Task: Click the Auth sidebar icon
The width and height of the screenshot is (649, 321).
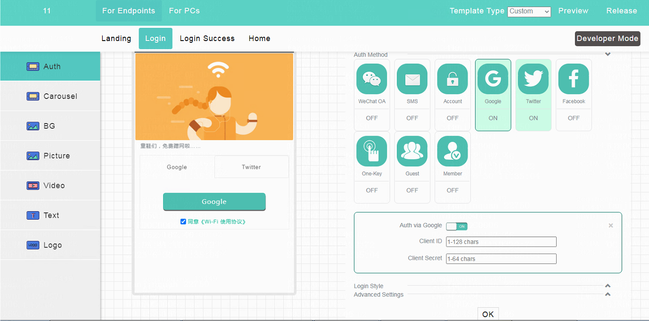Action: pos(33,66)
